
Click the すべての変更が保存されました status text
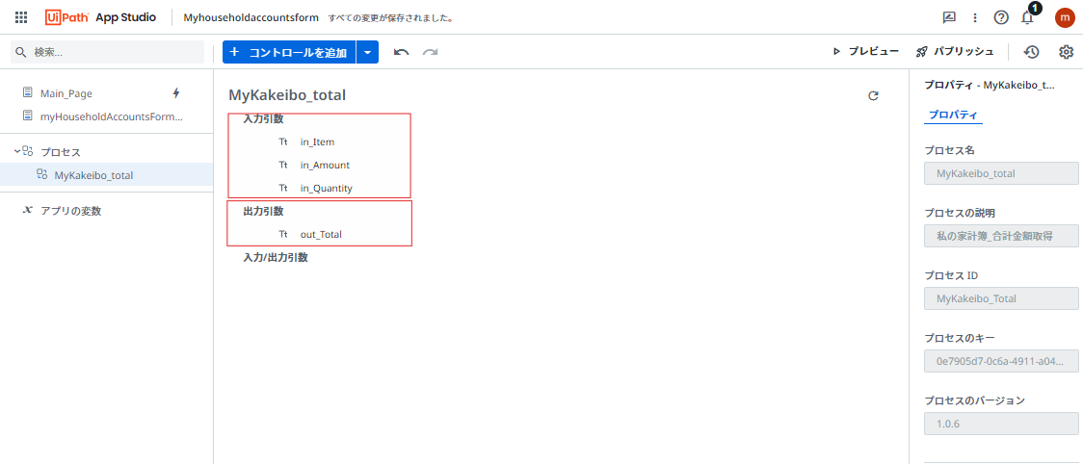pyautogui.click(x=391, y=18)
